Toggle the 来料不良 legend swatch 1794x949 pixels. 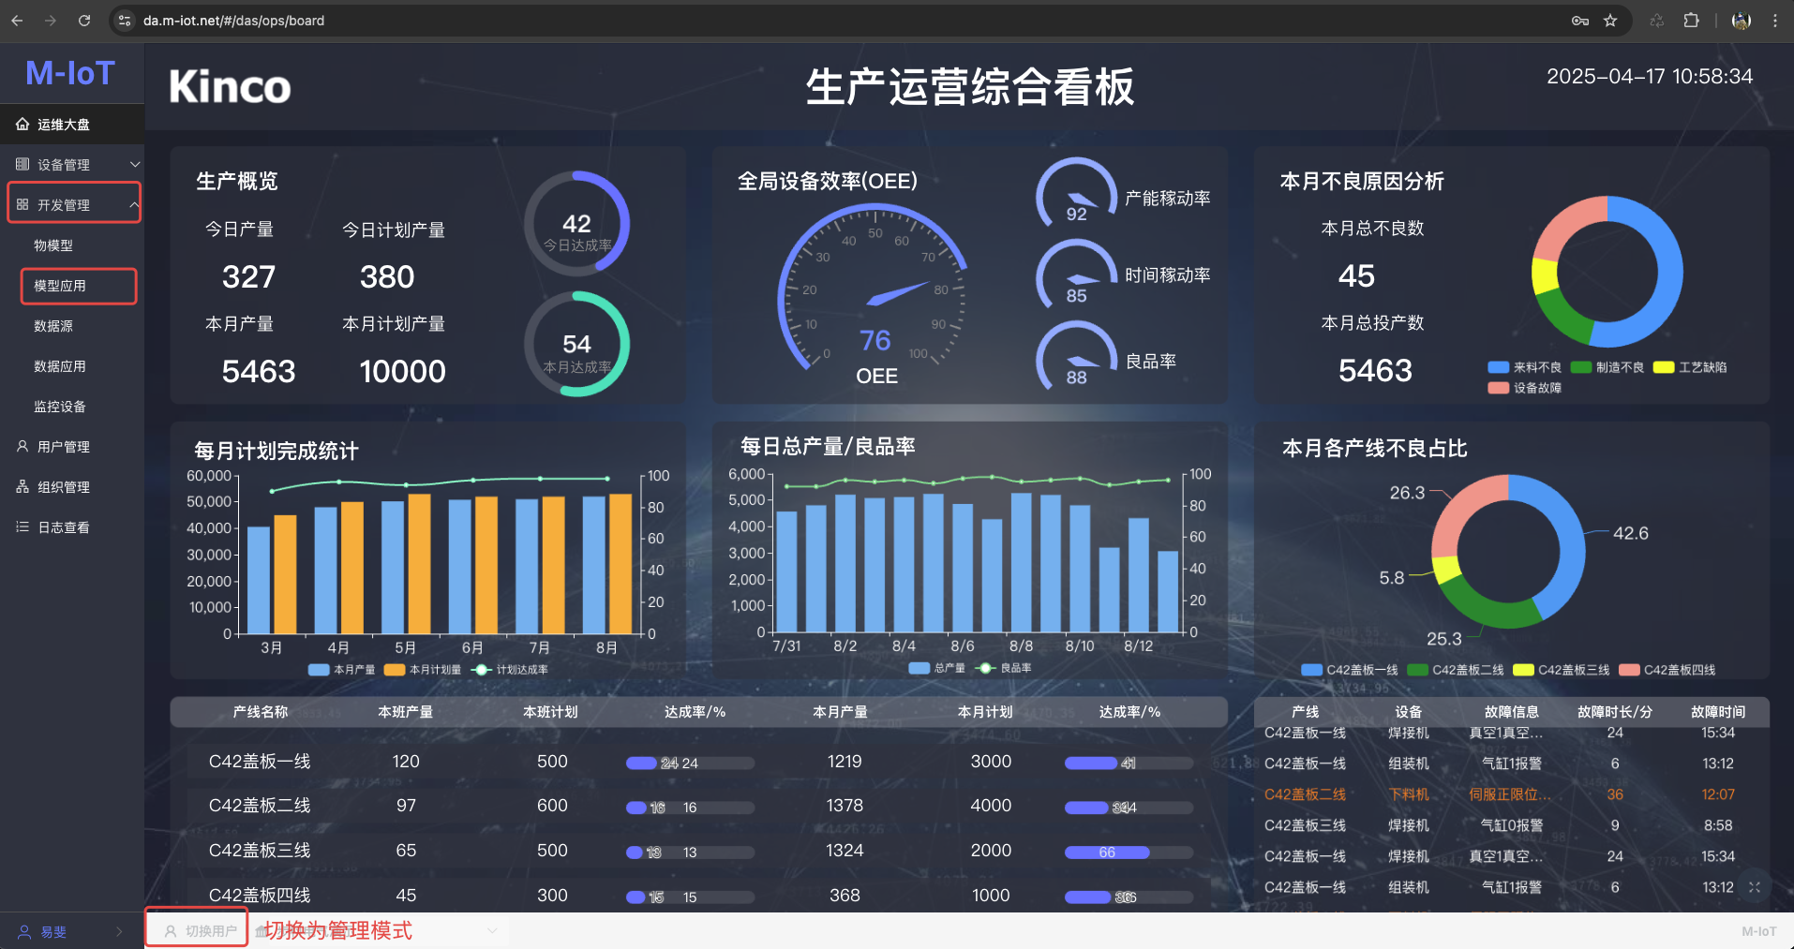[1498, 367]
